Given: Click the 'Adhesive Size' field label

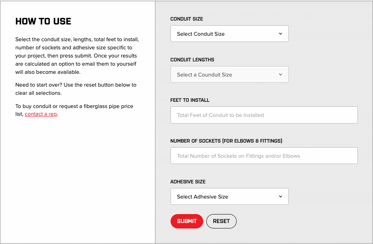Looking at the screenshot, I should click(188, 182).
